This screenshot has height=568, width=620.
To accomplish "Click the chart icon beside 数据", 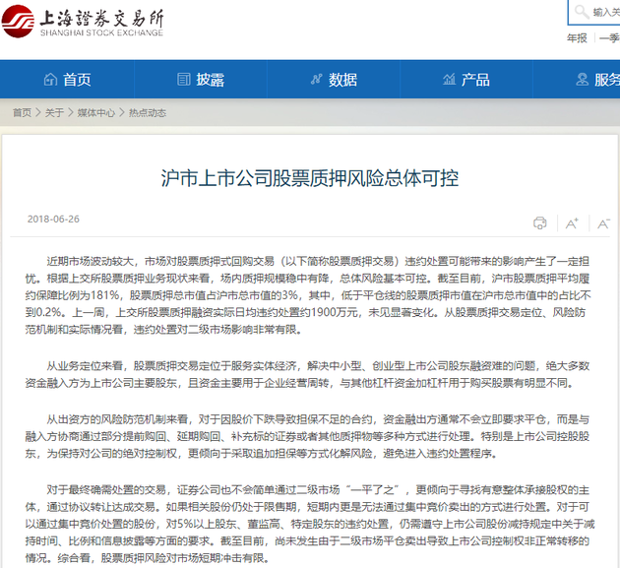I will coord(316,80).
